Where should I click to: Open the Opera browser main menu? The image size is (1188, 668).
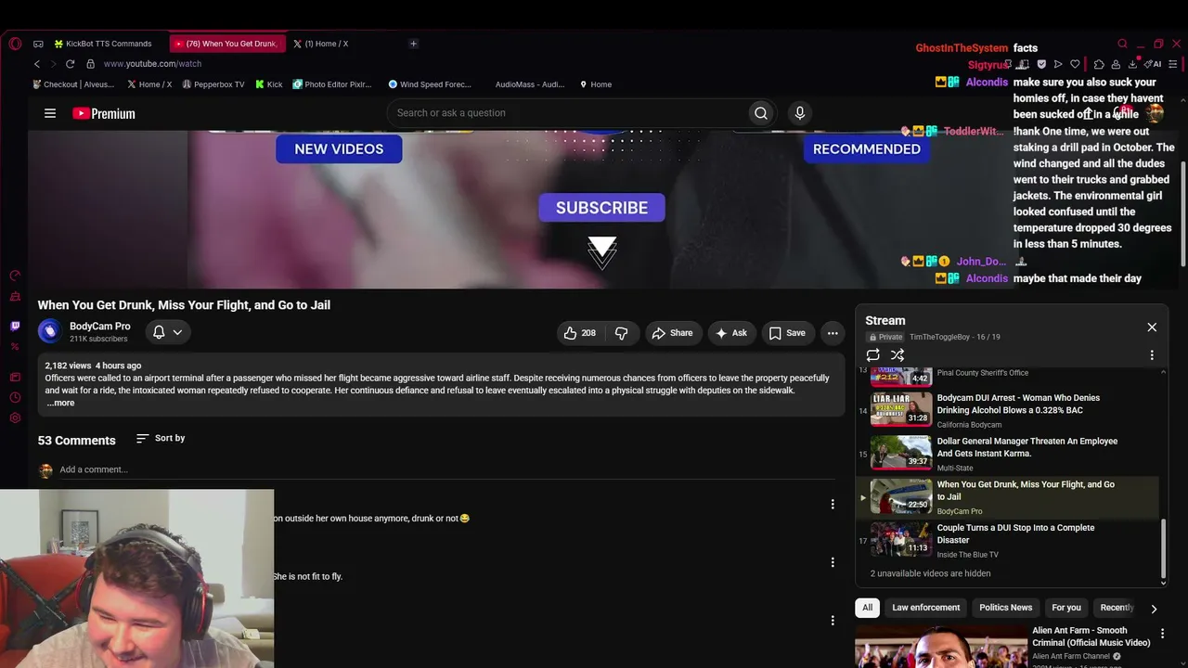click(x=15, y=44)
